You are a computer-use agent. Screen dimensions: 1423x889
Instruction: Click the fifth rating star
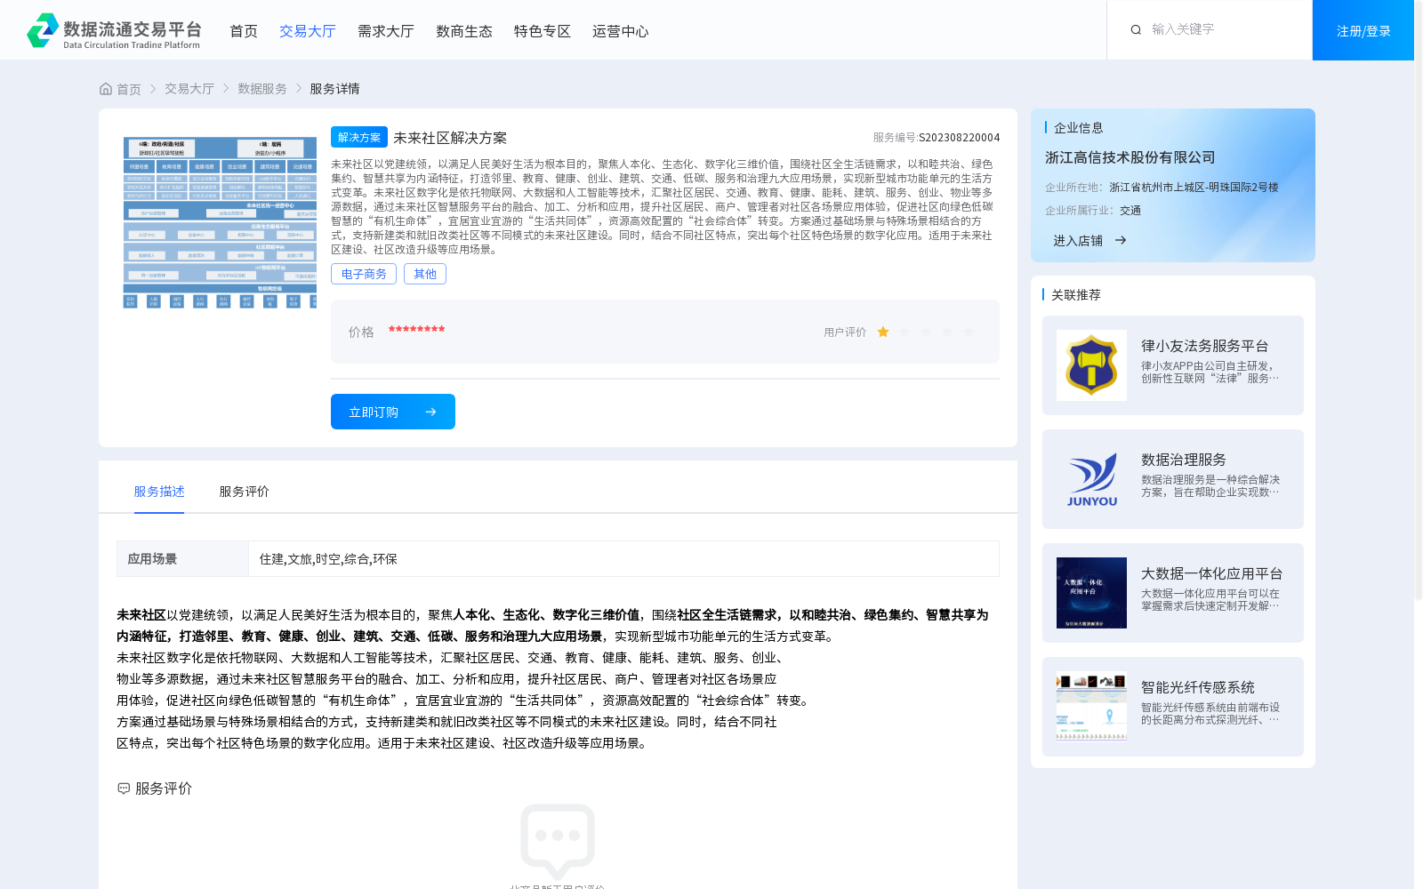pyautogui.click(x=969, y=332)
